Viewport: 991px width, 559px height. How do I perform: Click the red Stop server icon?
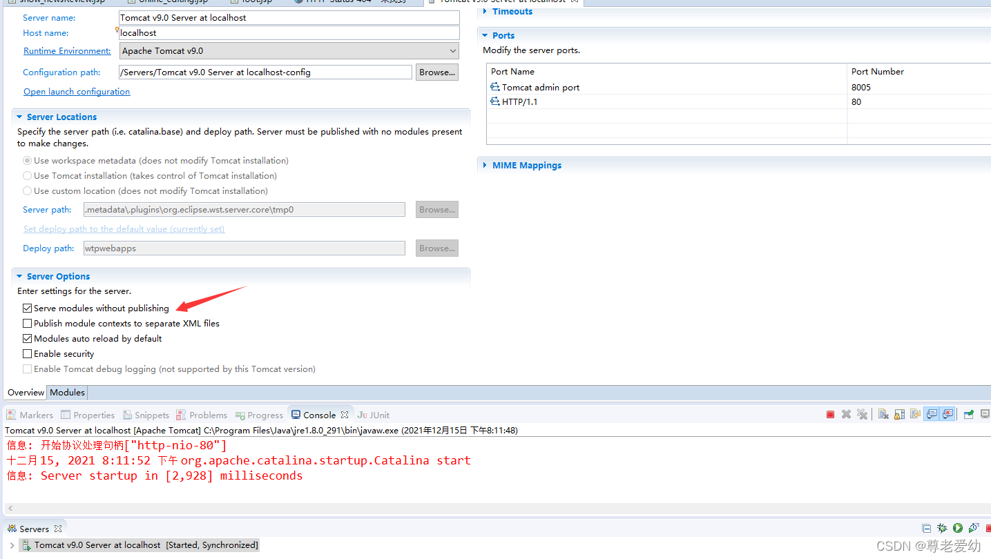tap(830, 415)
